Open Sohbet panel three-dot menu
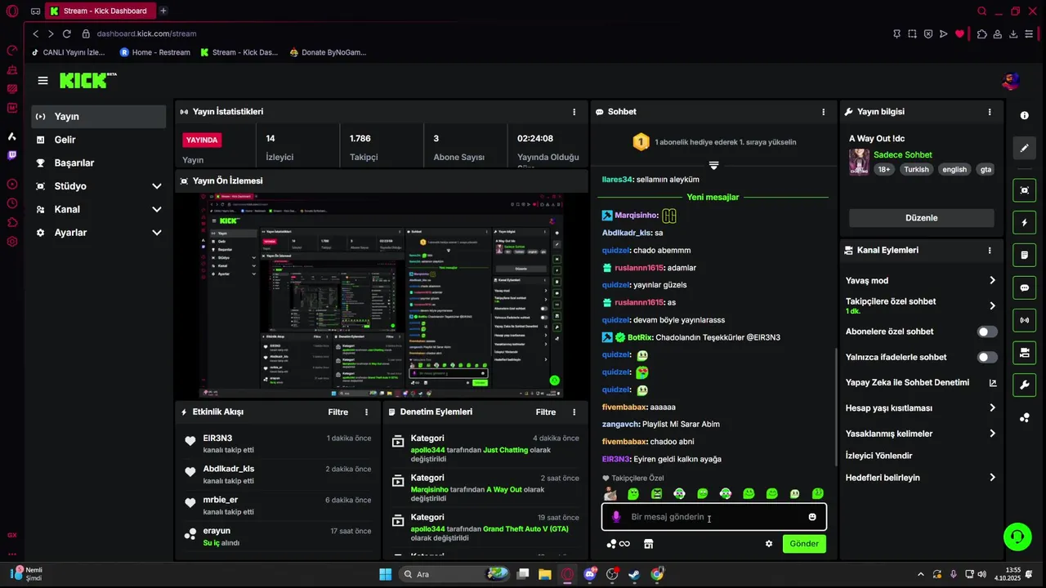The image size is (1046, 588). tap(823, 112)
